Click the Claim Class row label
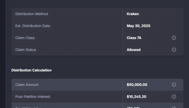 tap(25, 38)
